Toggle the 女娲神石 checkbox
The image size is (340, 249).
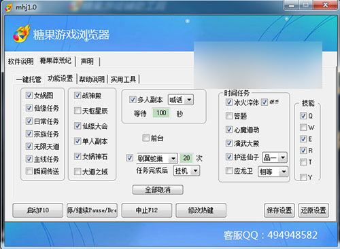[78, 156]
